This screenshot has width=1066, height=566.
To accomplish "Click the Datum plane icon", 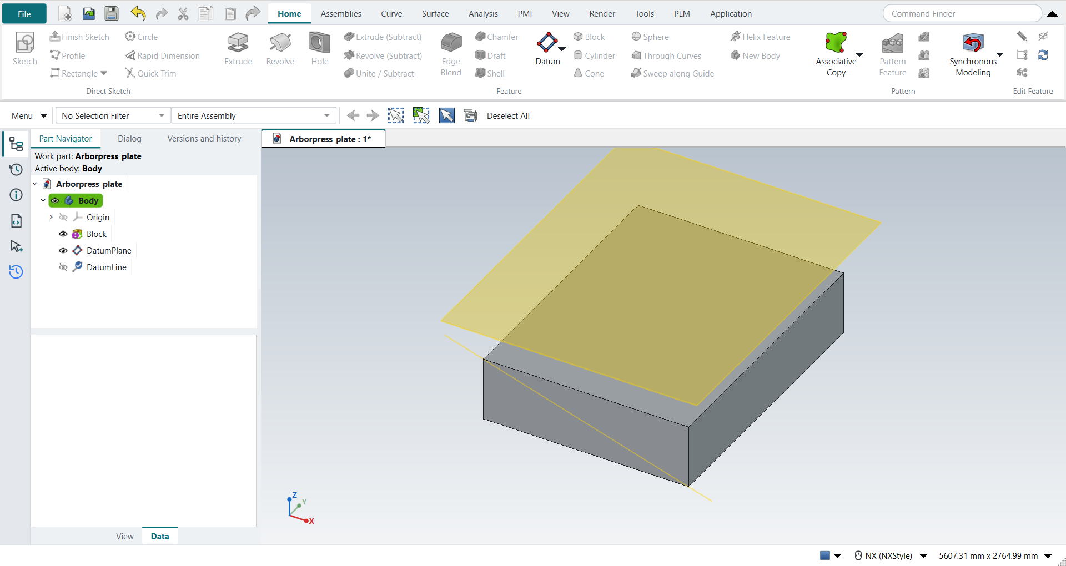I will pyautogui.click(x=547, y=43).
